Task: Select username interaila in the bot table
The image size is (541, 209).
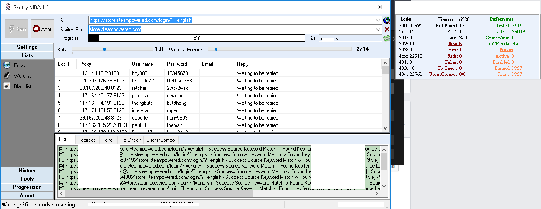Action: 141,110
